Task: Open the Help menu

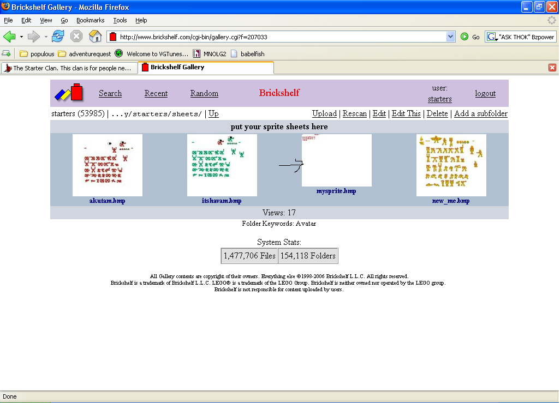Action: [x=141, y=20]
